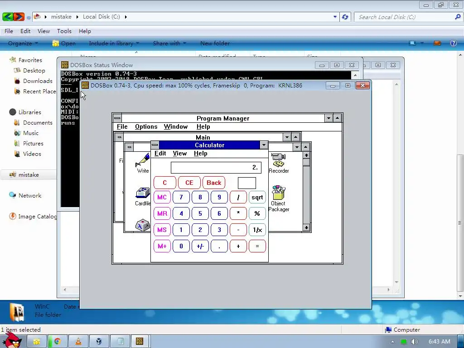Click the clock showing 6:43 AM

(x=439, y=342)
